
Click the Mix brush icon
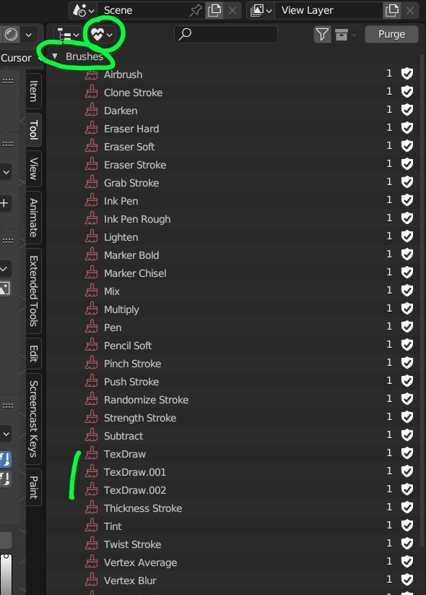click(92, 291)
